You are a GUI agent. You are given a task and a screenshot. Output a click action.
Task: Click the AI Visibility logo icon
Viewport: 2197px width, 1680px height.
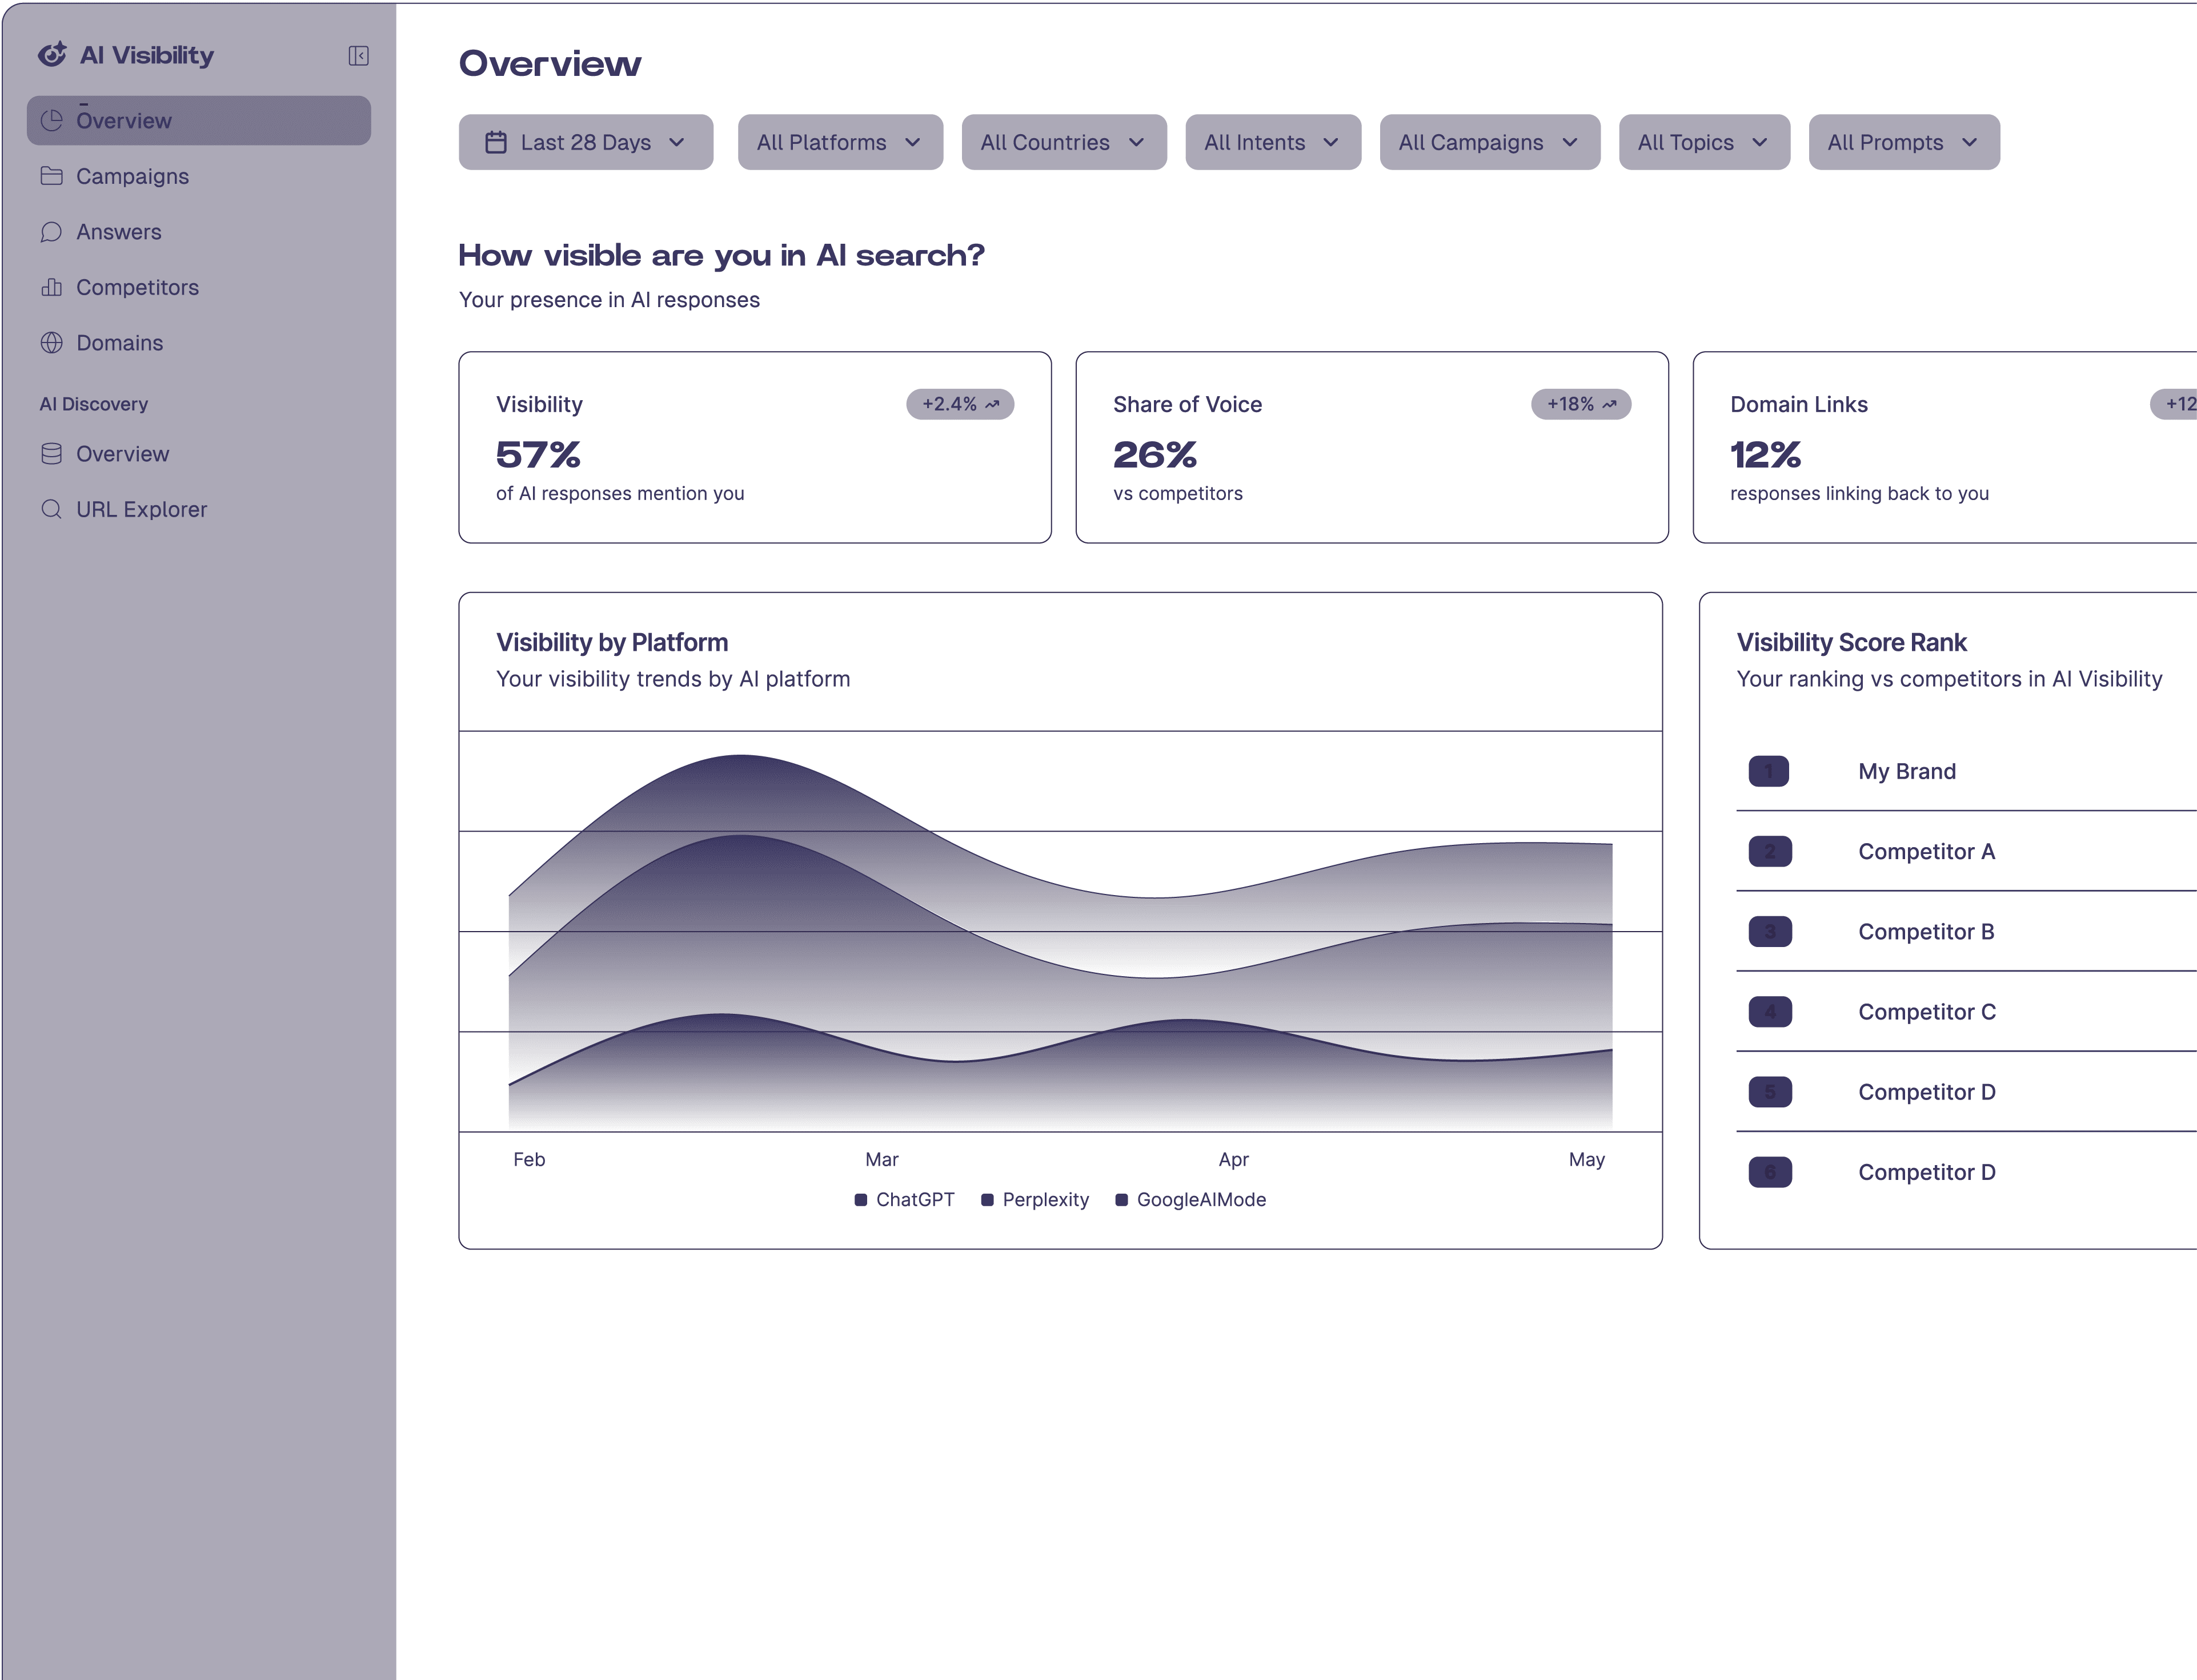[x=52, y=55]
